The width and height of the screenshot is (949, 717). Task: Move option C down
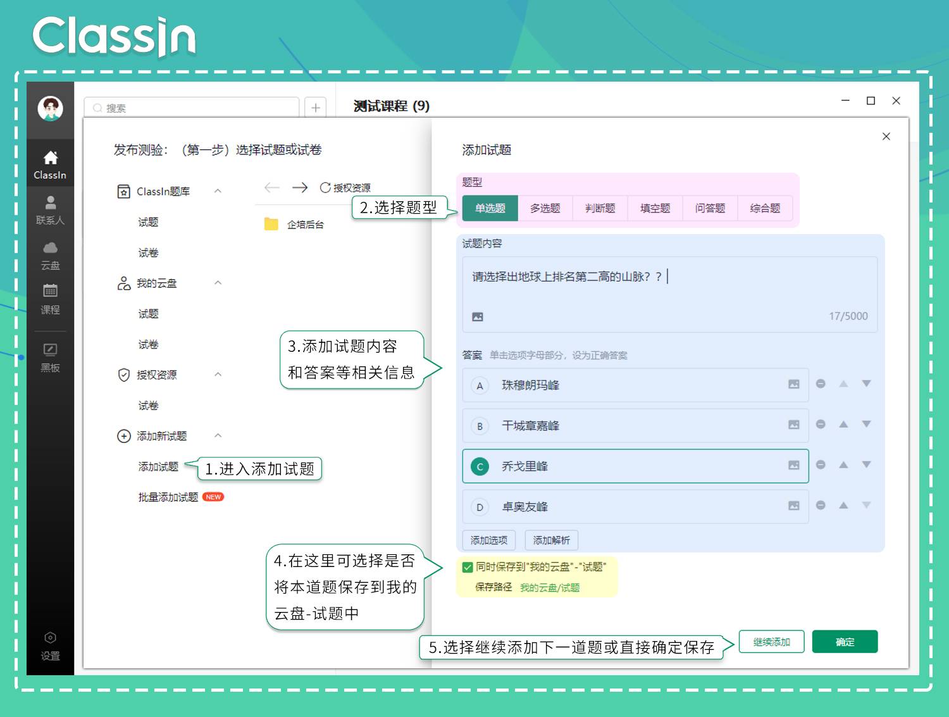(x=867, y=464)
